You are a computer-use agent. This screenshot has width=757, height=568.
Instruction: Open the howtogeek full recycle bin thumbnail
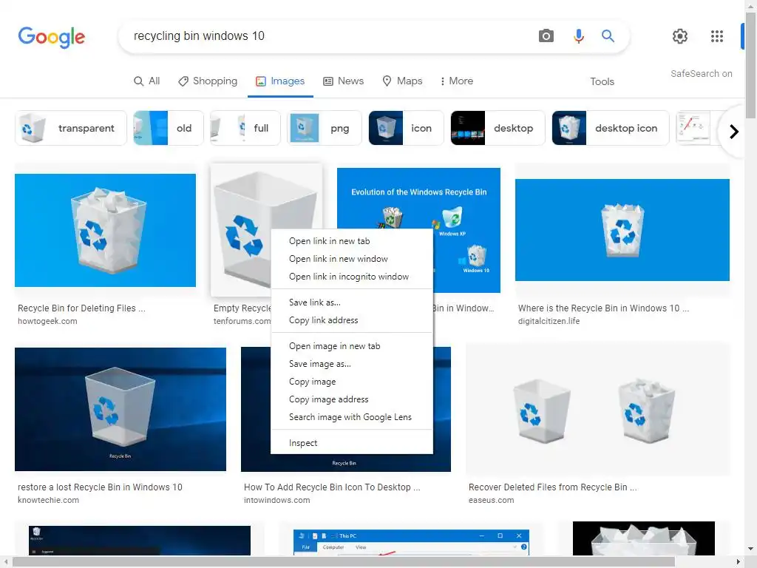(x=105, y=230)
